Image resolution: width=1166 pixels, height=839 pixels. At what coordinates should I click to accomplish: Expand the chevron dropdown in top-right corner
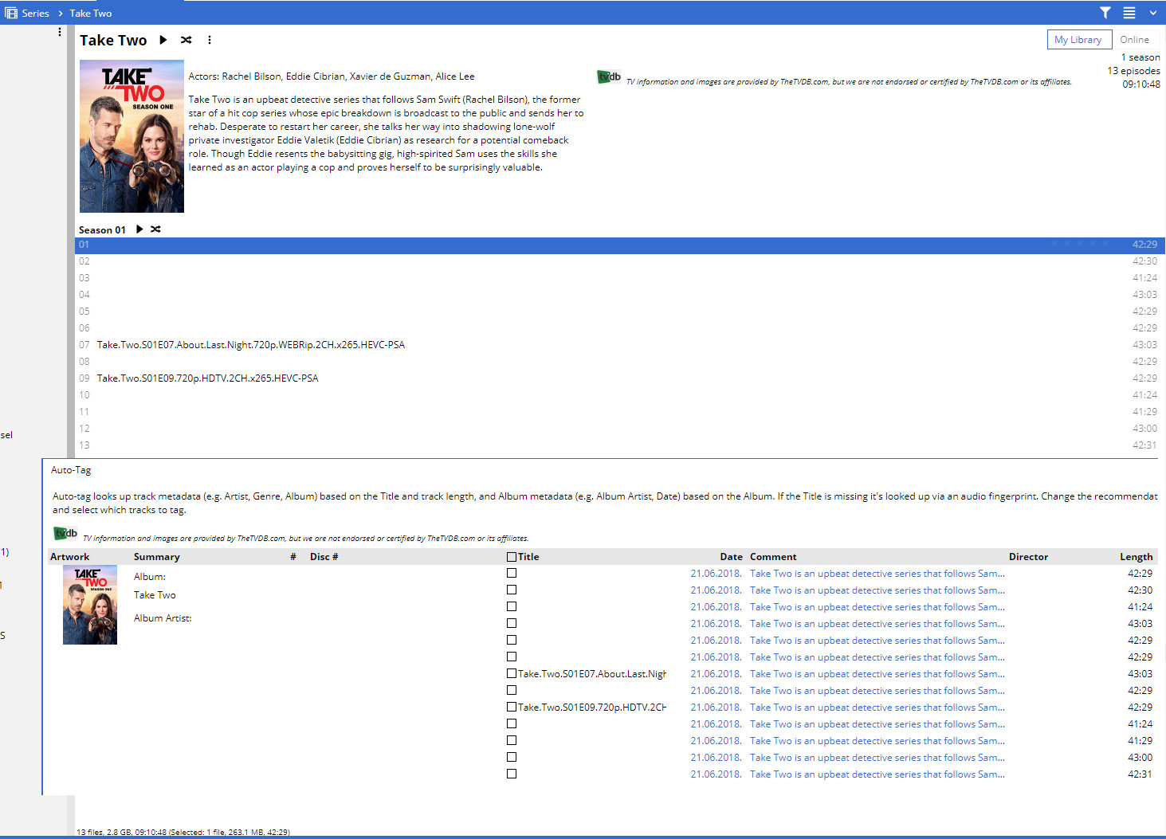coord(1152,13)
